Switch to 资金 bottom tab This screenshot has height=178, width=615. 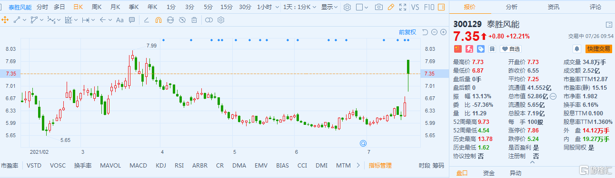click(x=488, y=173)
